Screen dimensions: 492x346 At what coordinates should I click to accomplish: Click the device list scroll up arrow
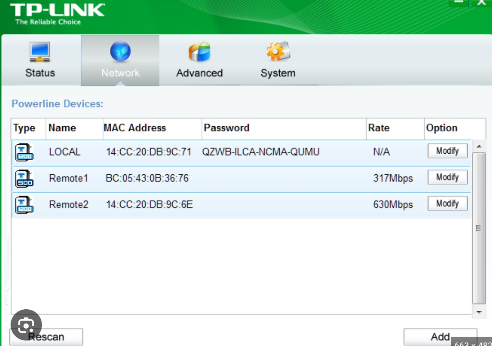tap(478, 146)
